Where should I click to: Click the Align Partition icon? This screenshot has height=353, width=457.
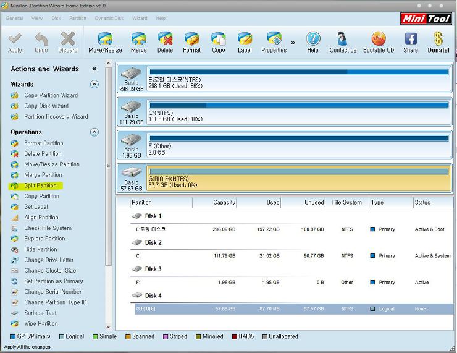(x=15, y=218)
